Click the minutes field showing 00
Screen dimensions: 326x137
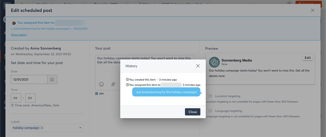pyautogui.click(x=30, y=98)
